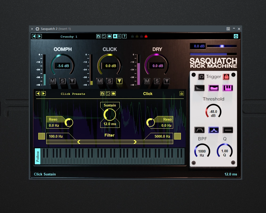266x213 pixels.
Task: Click the OOMPH gain knob showing -5.6 dB
Action: 63,65
